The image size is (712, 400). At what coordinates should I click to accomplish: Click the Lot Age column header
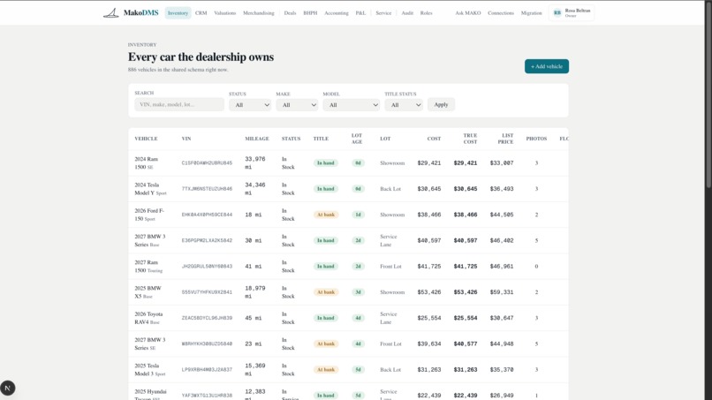pyautogui.click(x=357, y=139)
